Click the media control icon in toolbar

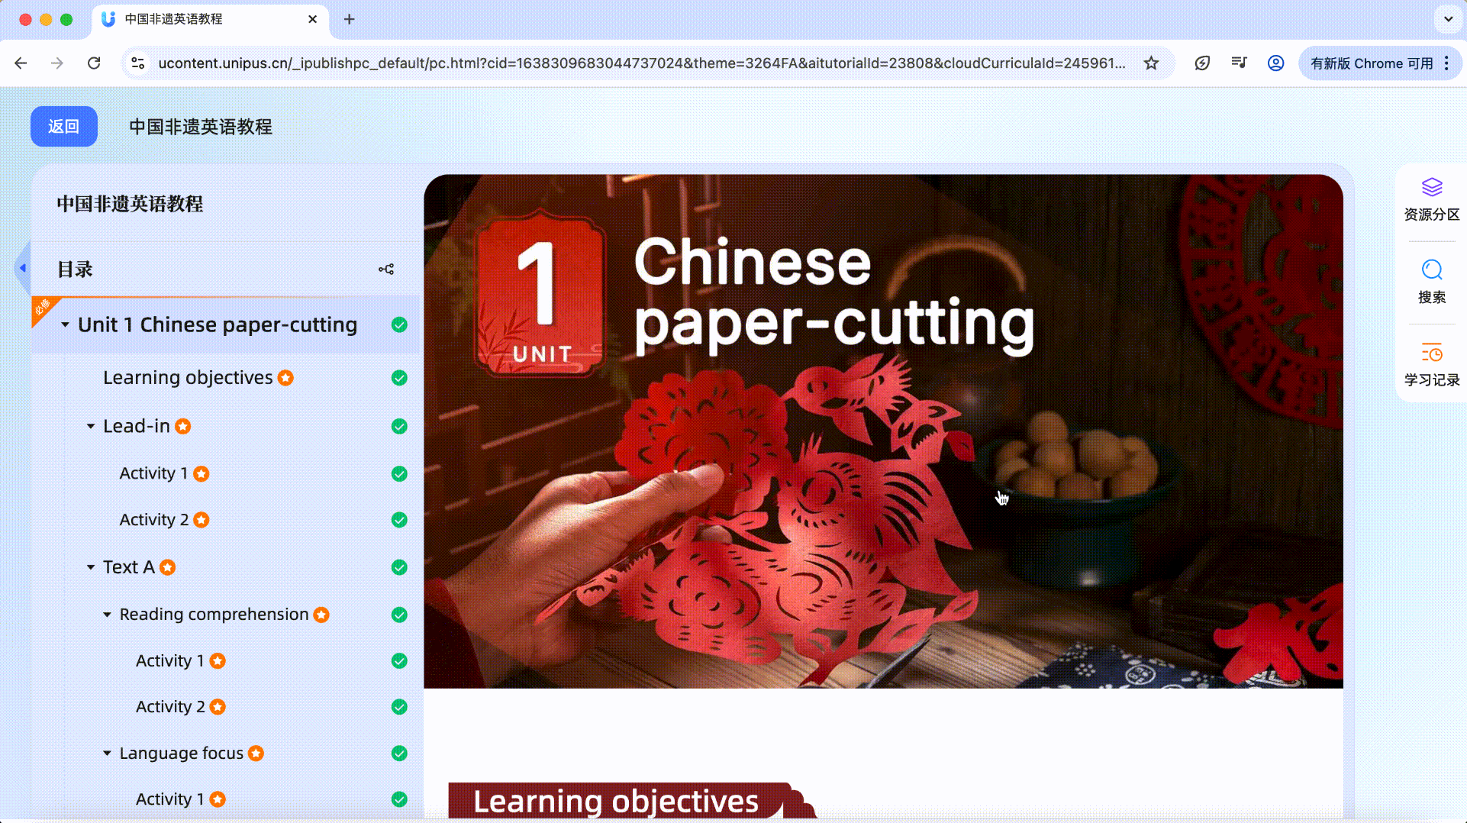tap(1239, 63)
